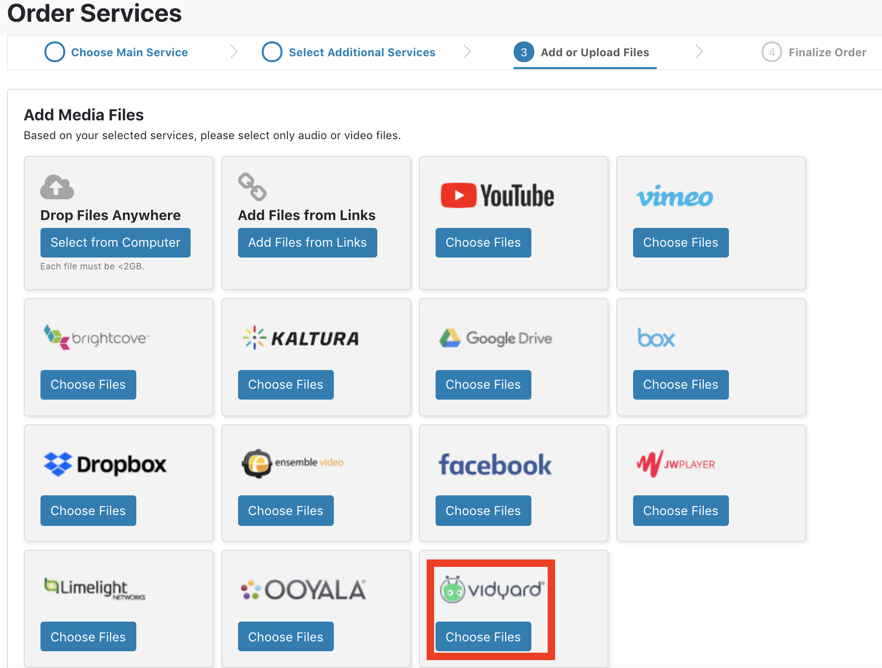This screenshot has width=882, height=668.
Task: Click the Ensemble Video logo
Action: 292,463
